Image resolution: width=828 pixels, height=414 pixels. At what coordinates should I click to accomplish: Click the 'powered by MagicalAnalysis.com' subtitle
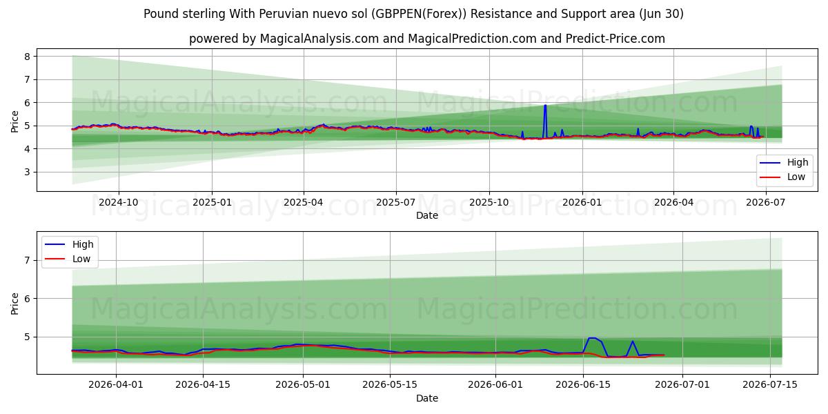point(427,39)
